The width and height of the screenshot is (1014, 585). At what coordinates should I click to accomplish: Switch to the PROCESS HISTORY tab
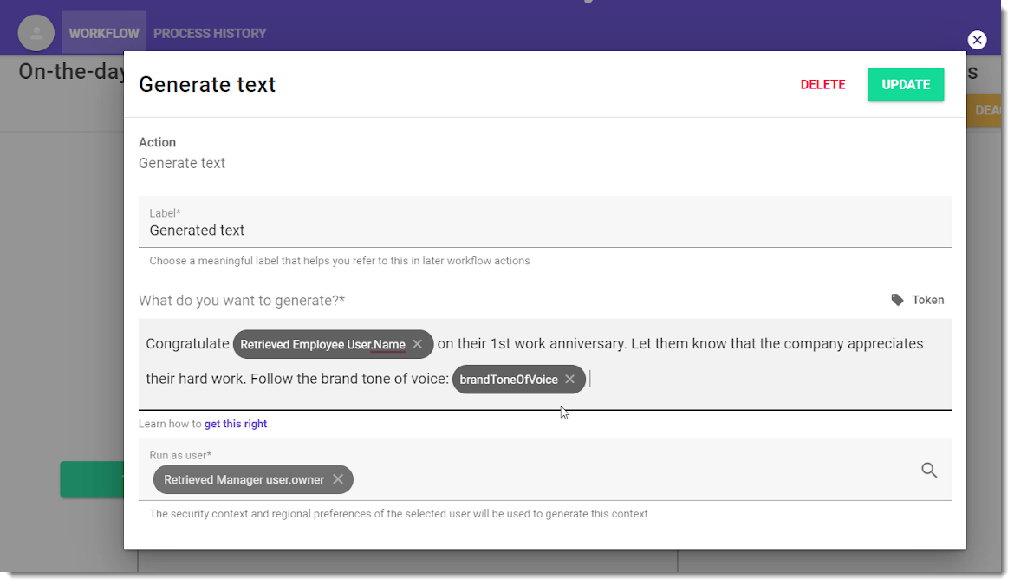pyautogui.click(x=210, y=33)
